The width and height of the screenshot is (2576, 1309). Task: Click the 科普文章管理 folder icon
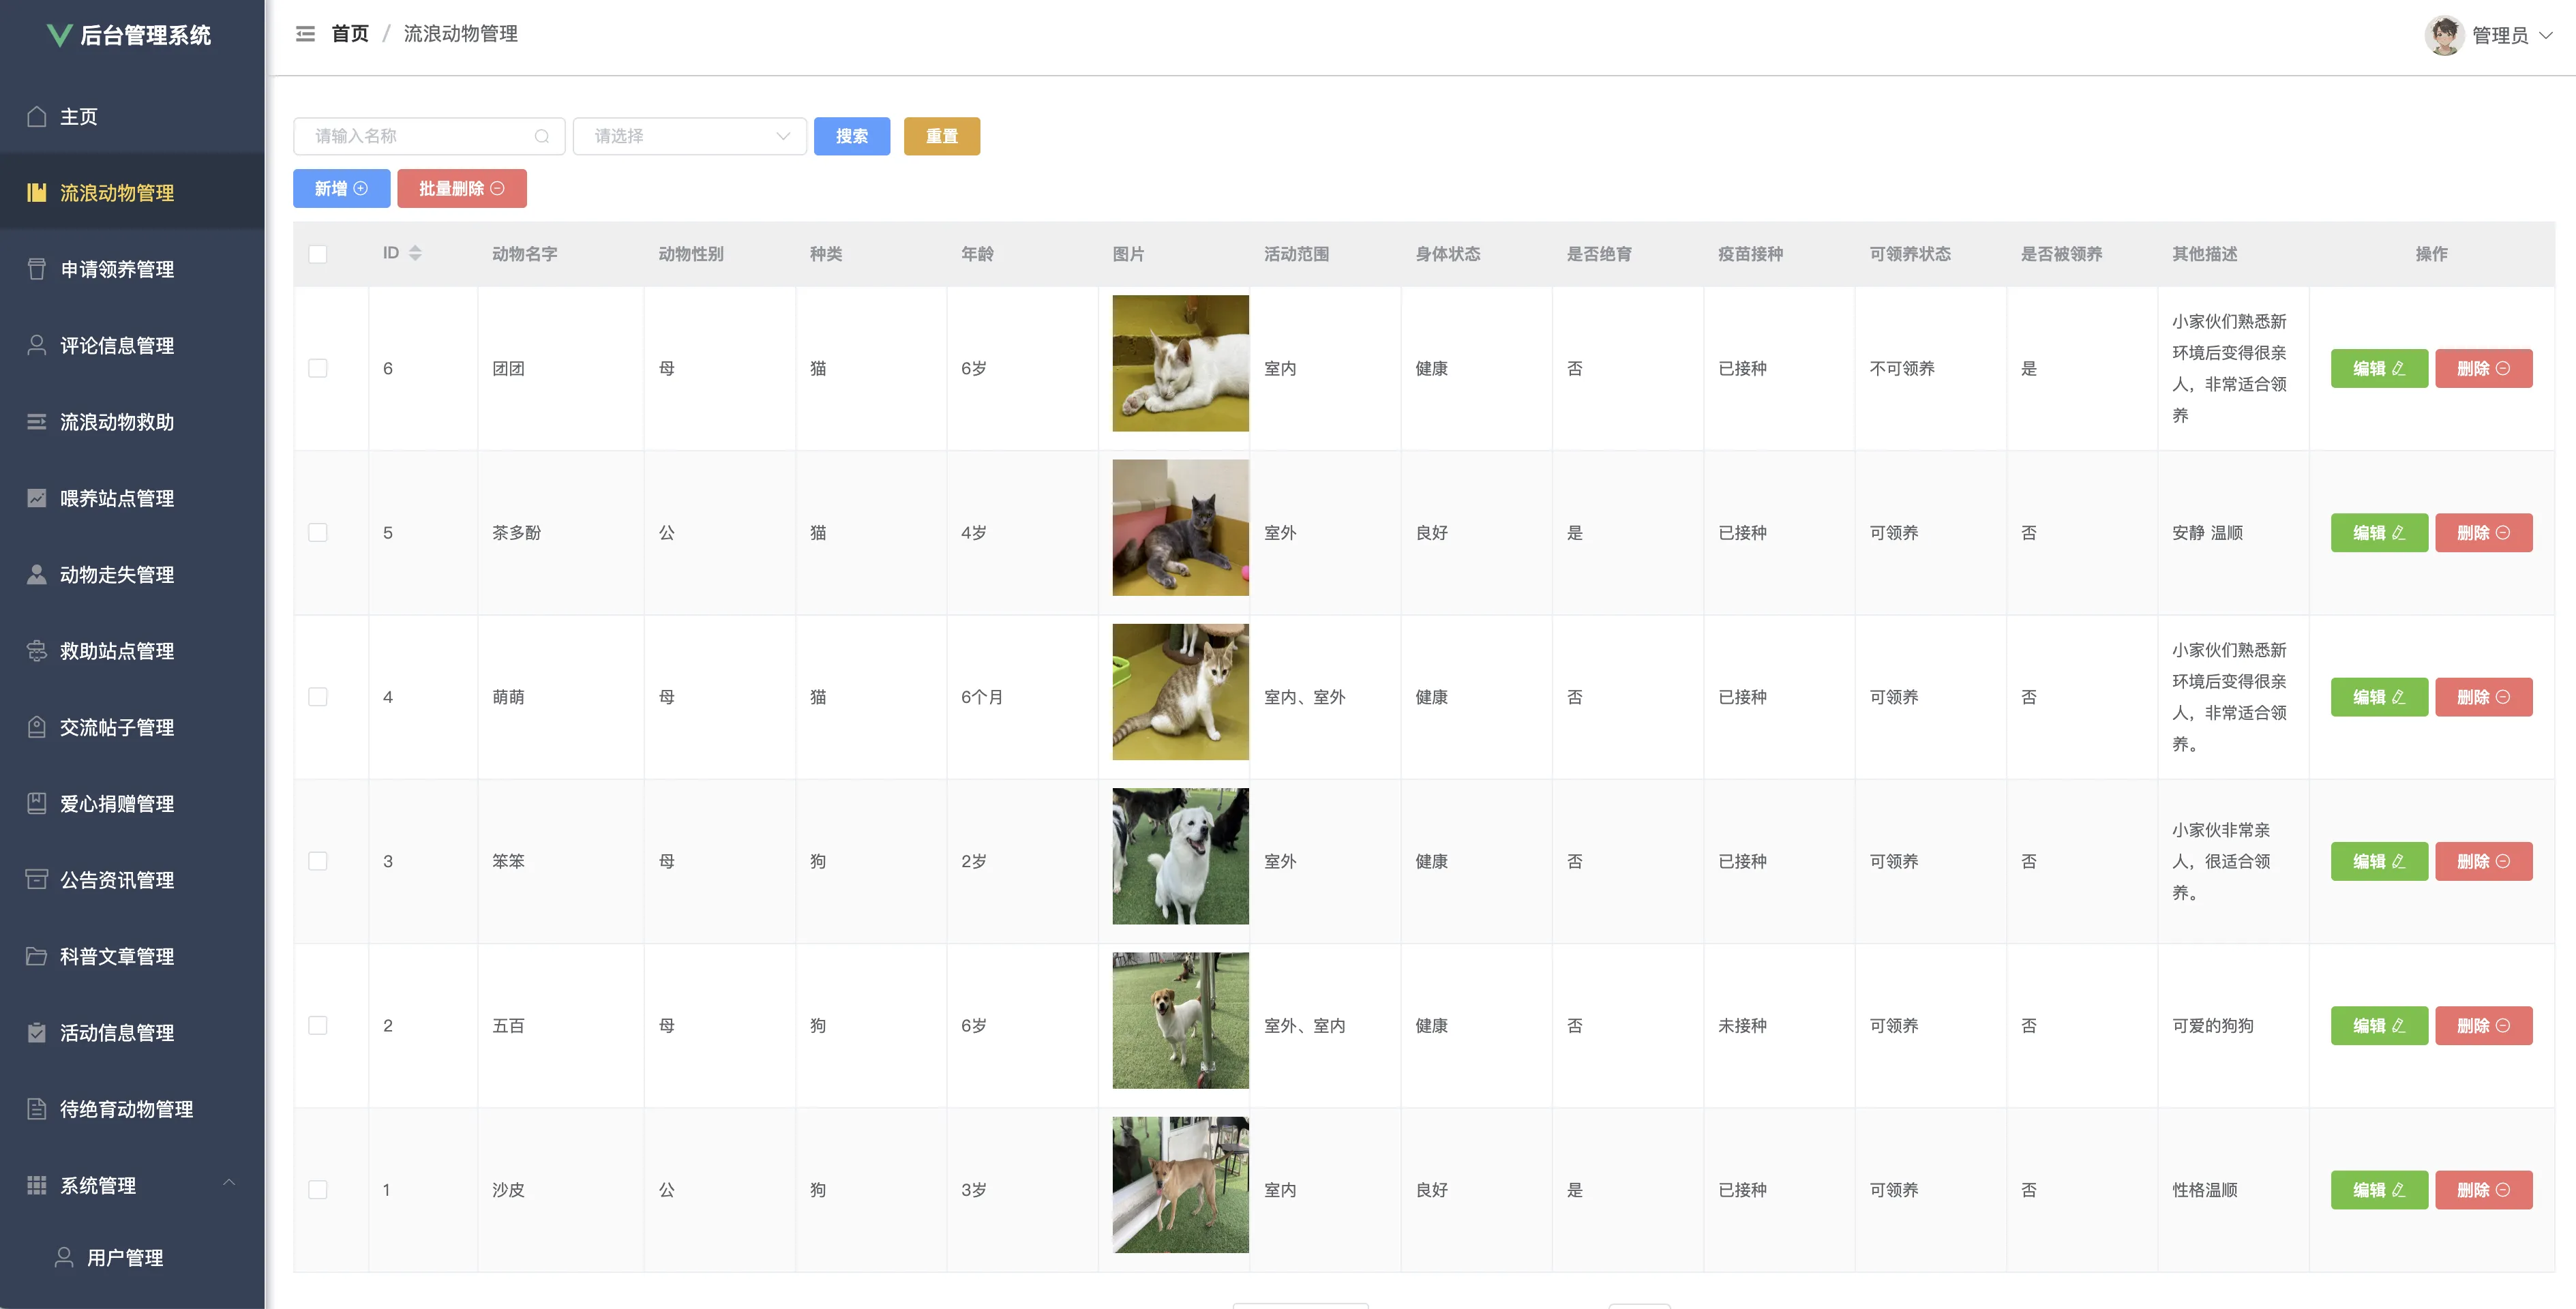pos(37,956)
